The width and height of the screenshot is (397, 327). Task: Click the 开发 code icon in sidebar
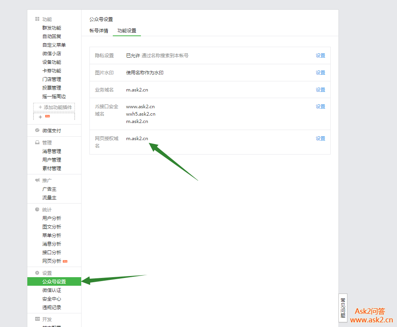click(x=37, y=319)
